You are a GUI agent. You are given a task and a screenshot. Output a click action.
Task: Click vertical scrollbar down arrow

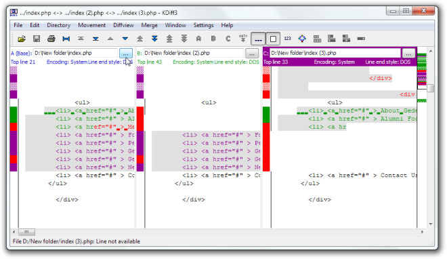431,224
